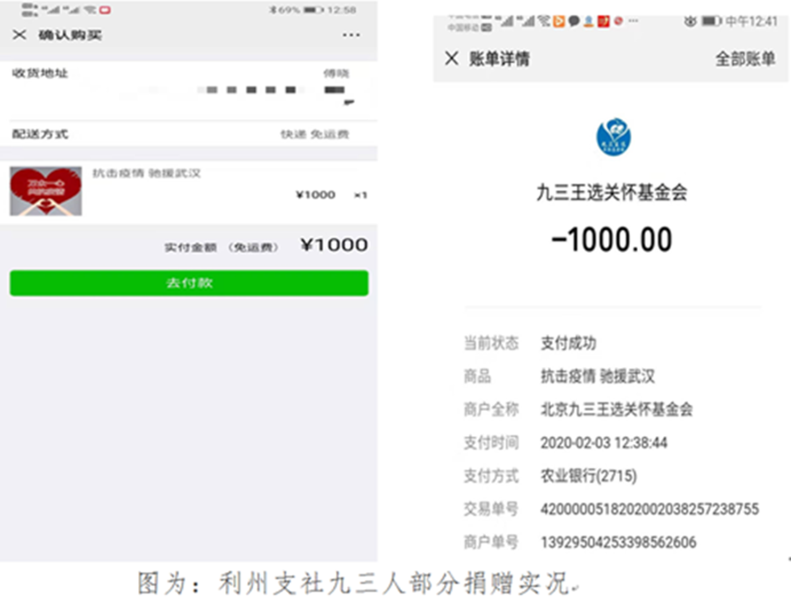The height and width of the screenshot is (603, 791).
Task: Select the 收货地址 row
Action: coord(189,90)
